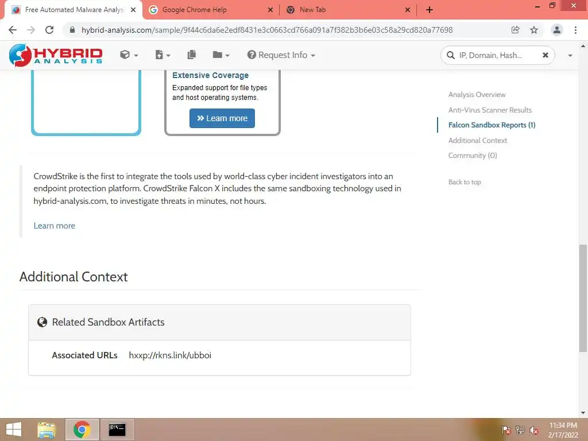This screenshot has height=441, width=588.
Task: Bookmark this page with star icon
Action: coord(534,30)
